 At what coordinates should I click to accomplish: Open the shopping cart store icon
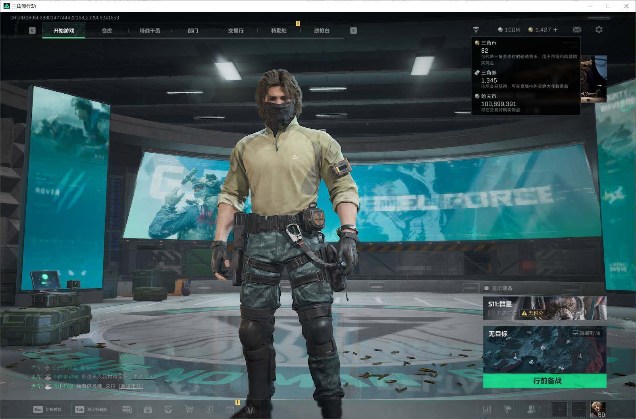(x=189, y=409)
